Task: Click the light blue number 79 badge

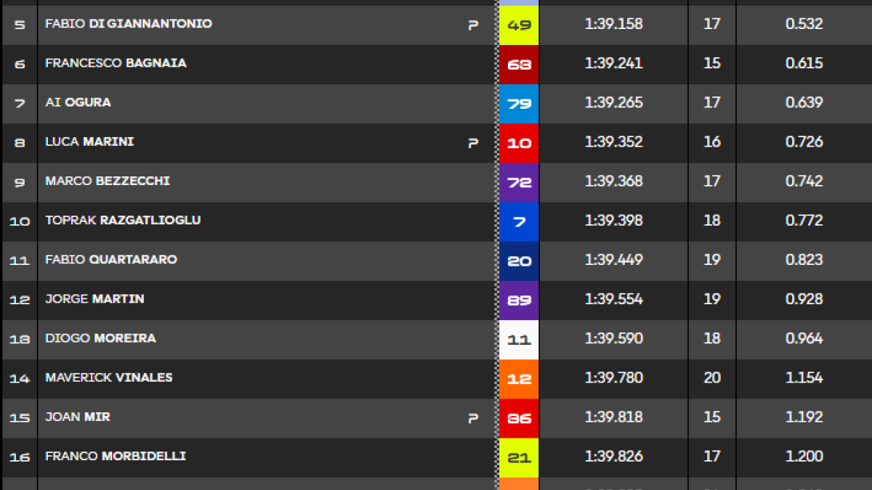Action: [x=519, y=104]
